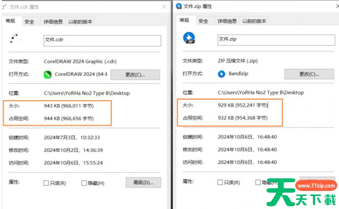Select 常规 tab in 文件.cdr properties
339x209 pixels.
11,21
